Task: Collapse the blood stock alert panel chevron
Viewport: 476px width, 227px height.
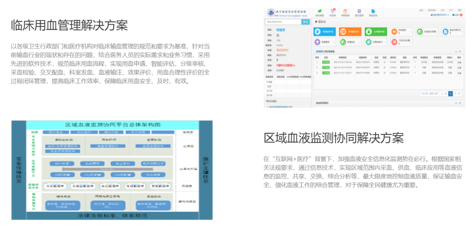Action: tap(456, 103)
